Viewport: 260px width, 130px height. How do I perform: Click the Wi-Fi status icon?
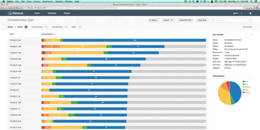216,1
